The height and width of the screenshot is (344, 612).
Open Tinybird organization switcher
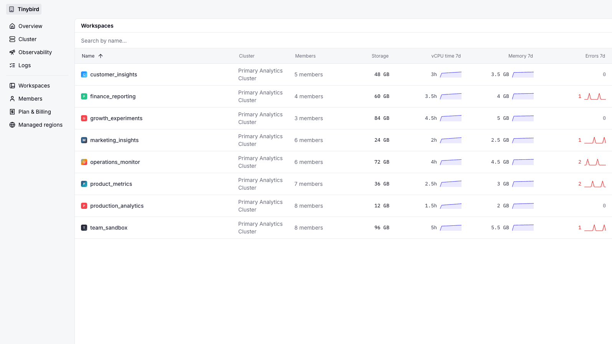click(x=24, y=9)
